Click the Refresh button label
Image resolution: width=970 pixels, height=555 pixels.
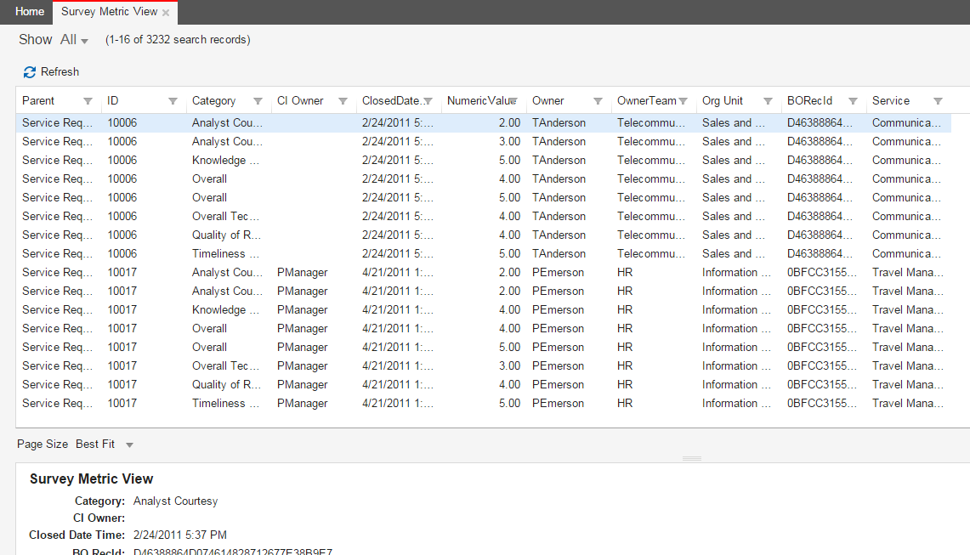click(x=60, y=72)
